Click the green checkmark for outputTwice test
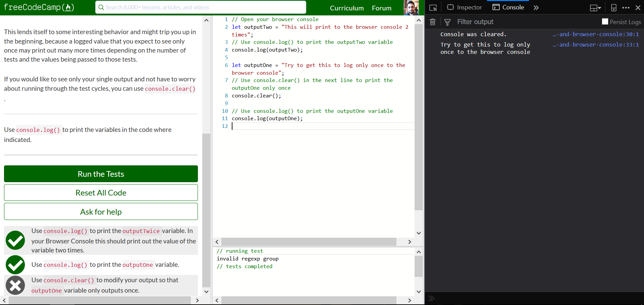 15,240
